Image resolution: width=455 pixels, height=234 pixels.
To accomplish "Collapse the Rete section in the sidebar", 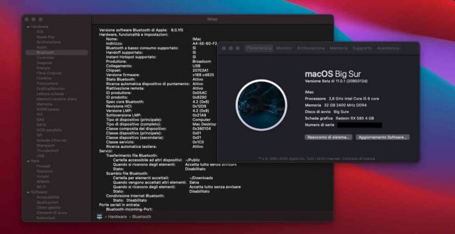I will click(x=28, y=161).
